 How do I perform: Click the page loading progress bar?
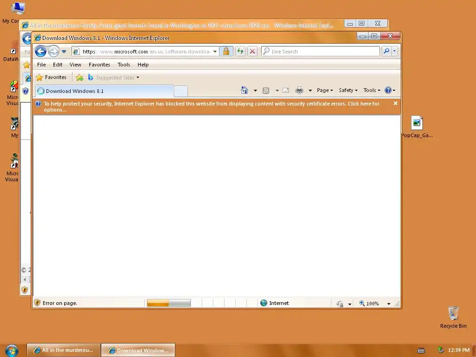[x=169, y=303]
